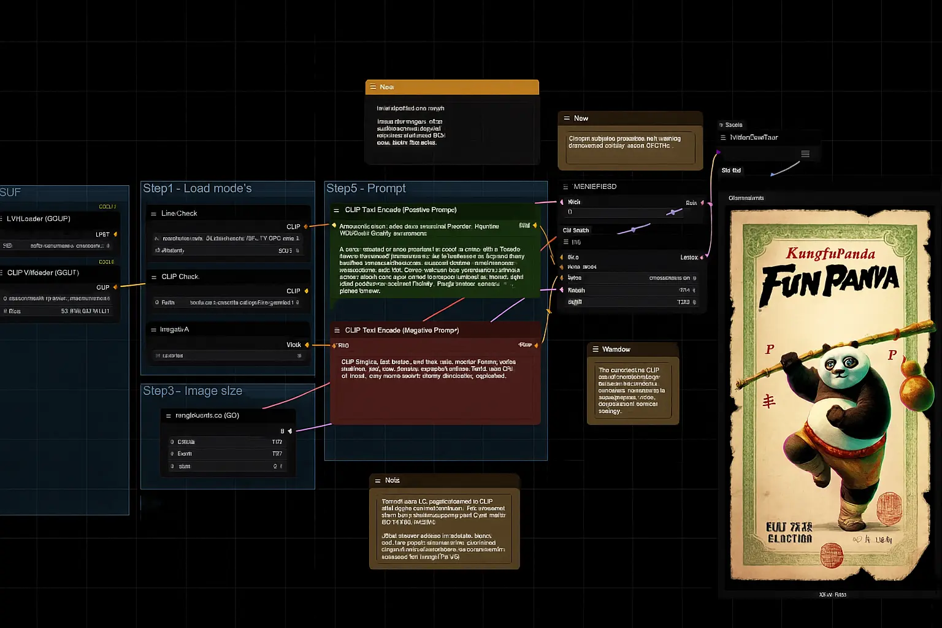Open the Line Check node menu icon
Screen dimensions: 942x628
click(x=154, y=214)
